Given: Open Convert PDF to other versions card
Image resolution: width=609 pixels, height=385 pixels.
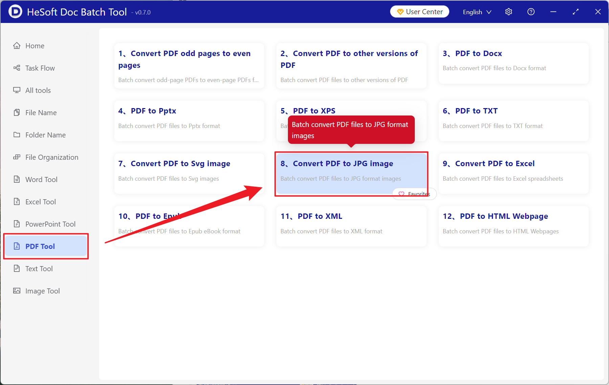Looking at the screenshot, I should (x=351, y=66).
